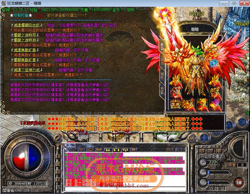Switch to the 状态 status tab
This screenshot has height=194, width=250.
click(162, 61)
